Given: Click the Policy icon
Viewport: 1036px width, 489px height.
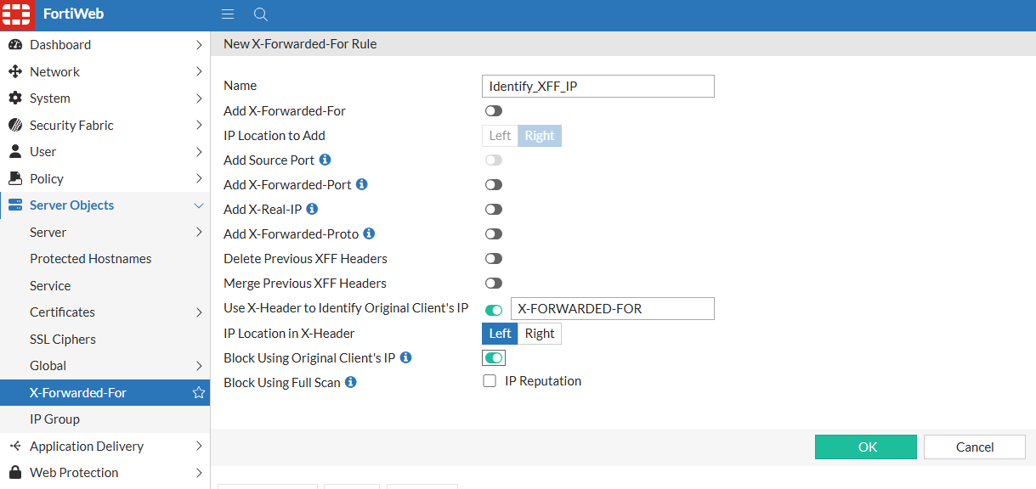Looking at the screenshot, I should pos(15,178).
